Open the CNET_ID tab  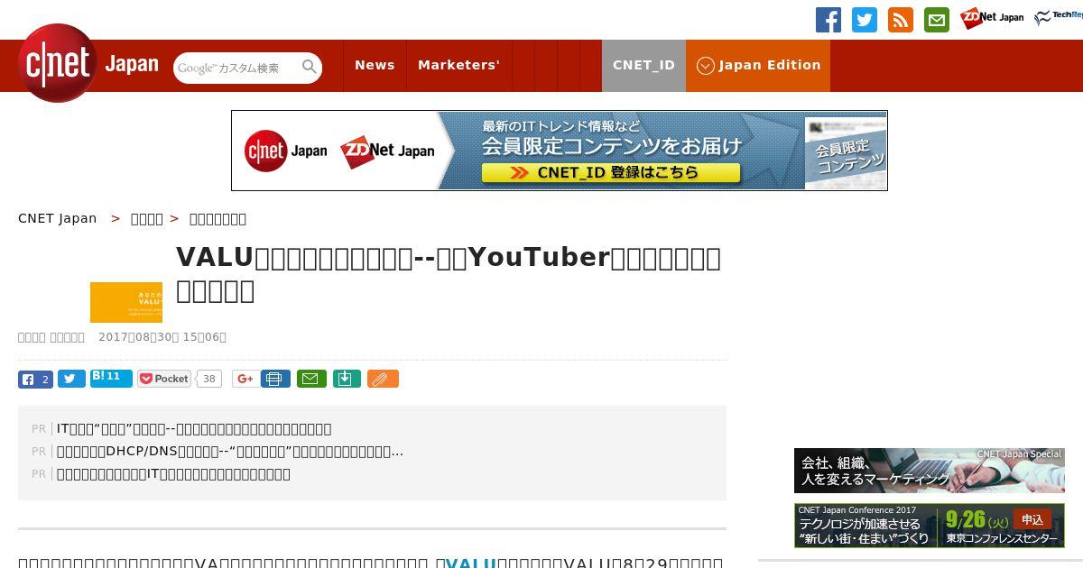tap(643, 65)
